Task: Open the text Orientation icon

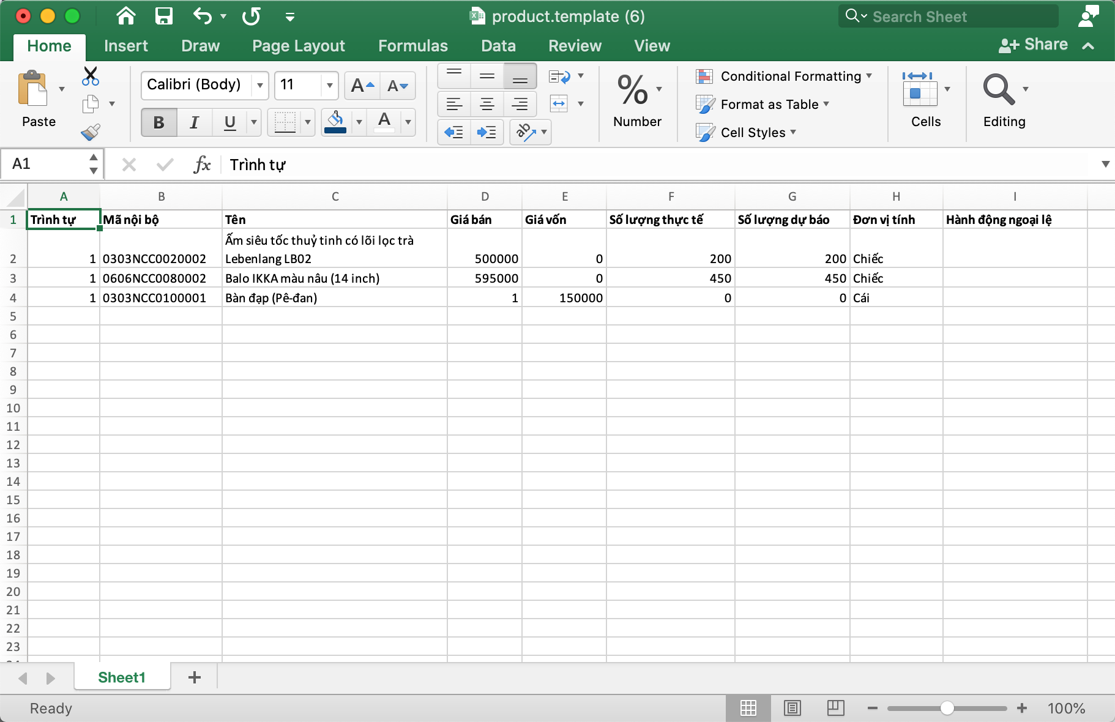Action: coord(526,132)
